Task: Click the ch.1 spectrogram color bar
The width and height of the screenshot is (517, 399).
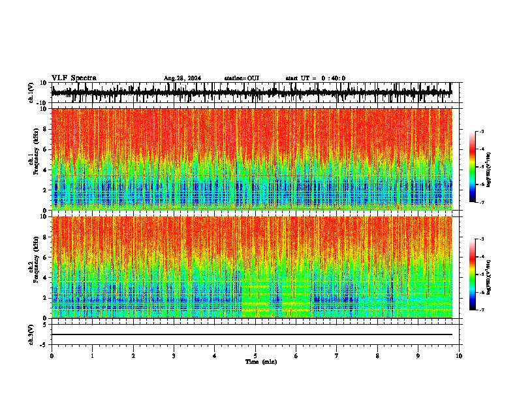Action: click(473, 166)
